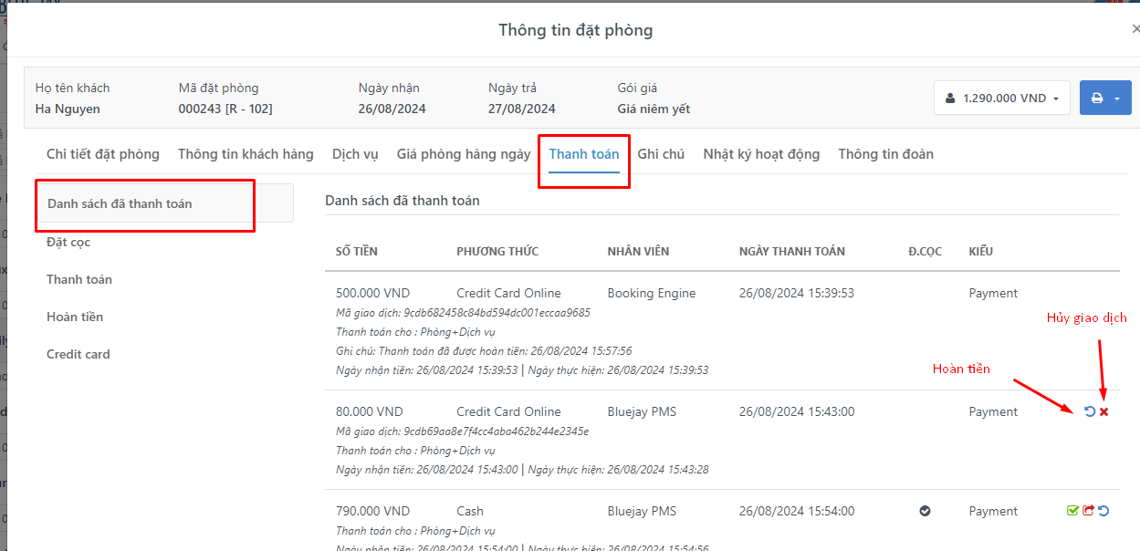Click the refund note Ghi chú line
Image resolution: width=1140 pixels, height=551 pixels.
[x=484, y=351]
